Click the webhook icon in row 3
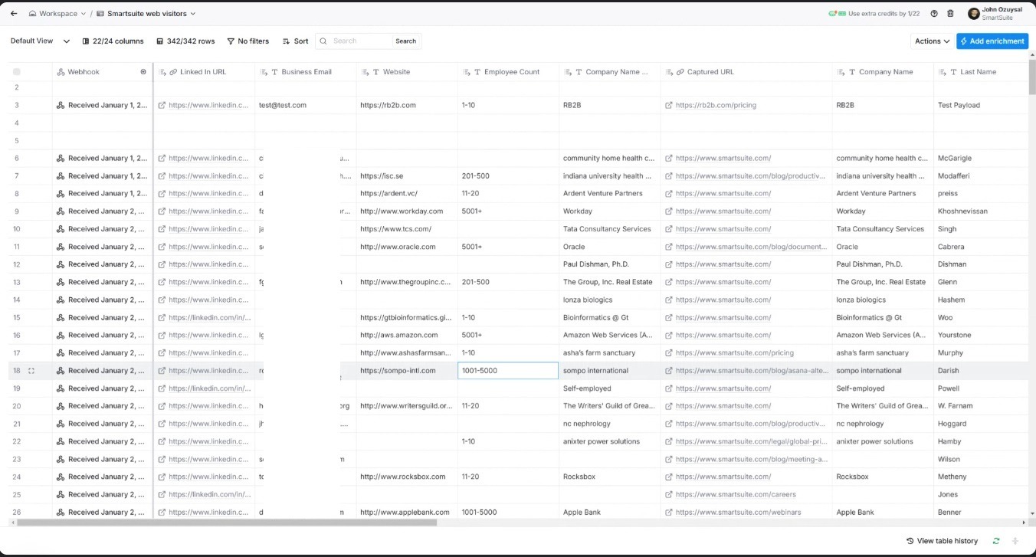This screenshot has height=557, width=1036. click(60, 105)
